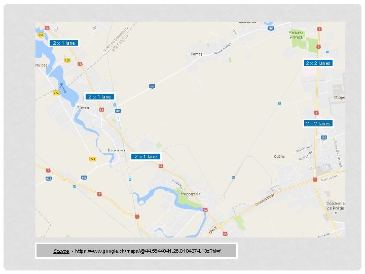Select the 2 x 1 lane label beside Buciumeni
This screenshot has height=274, width=365.
click(145, 157)
